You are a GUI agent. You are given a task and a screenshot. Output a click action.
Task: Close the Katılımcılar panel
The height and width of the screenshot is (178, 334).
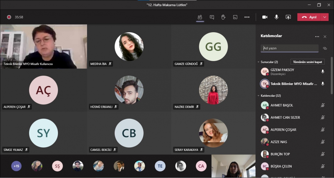(x=325, y=37)
